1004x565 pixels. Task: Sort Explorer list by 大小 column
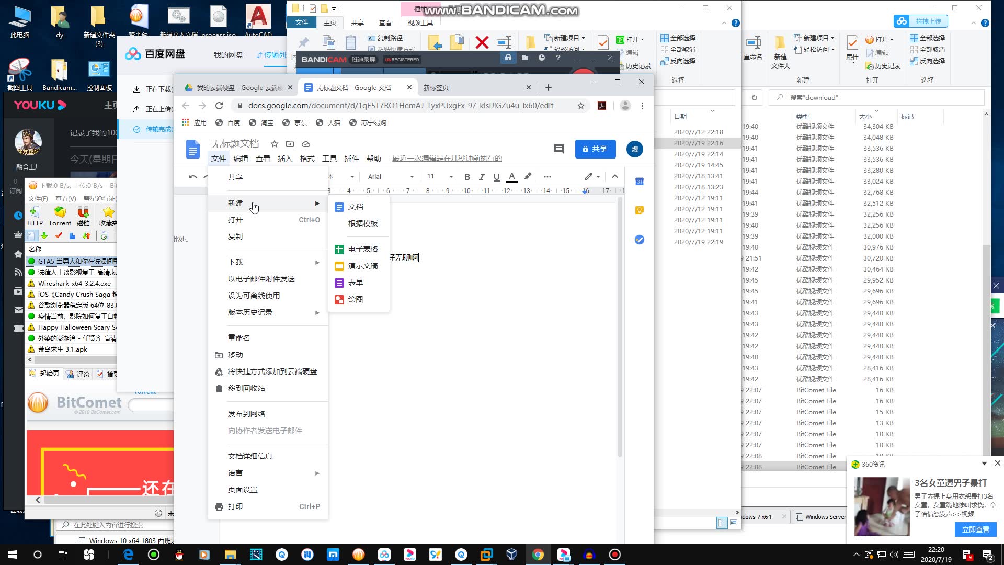[866, 117]
